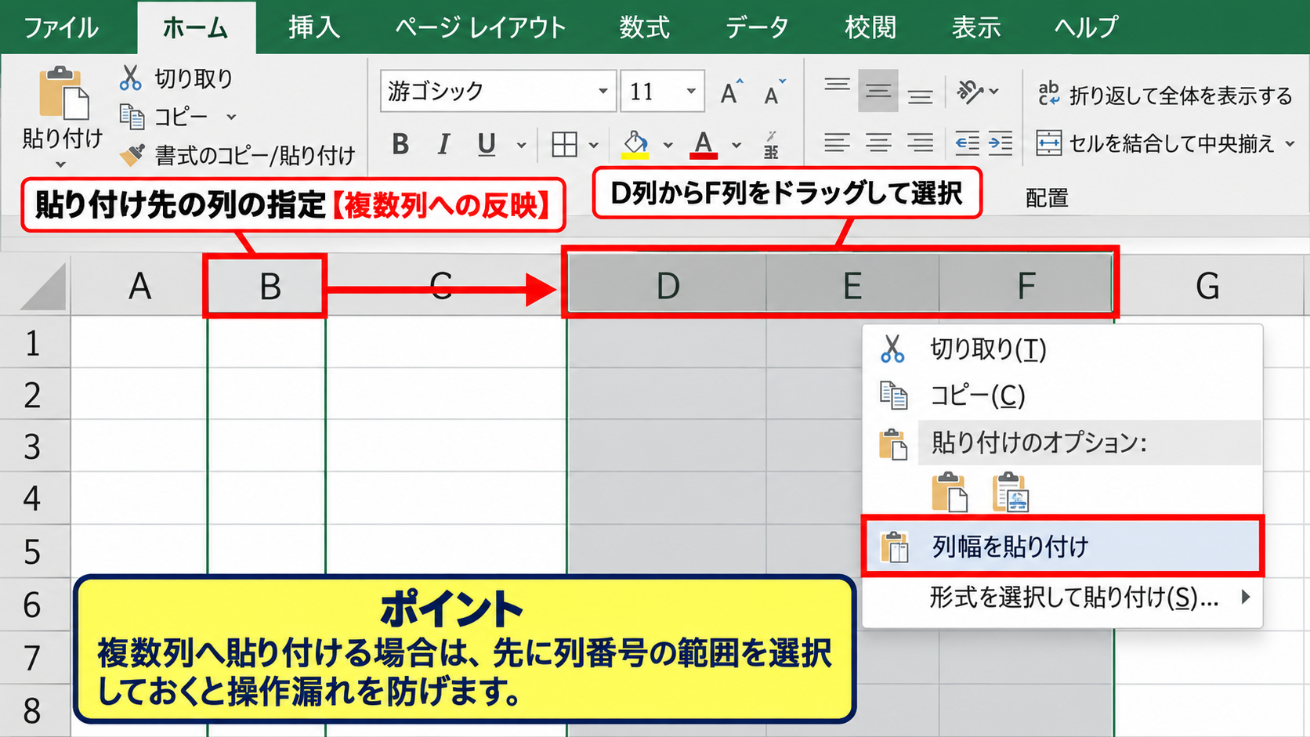Toggle wrap text (折り返して全体を表示する)
This screenshot has height=737, width=1310.
coord(1164,95)
